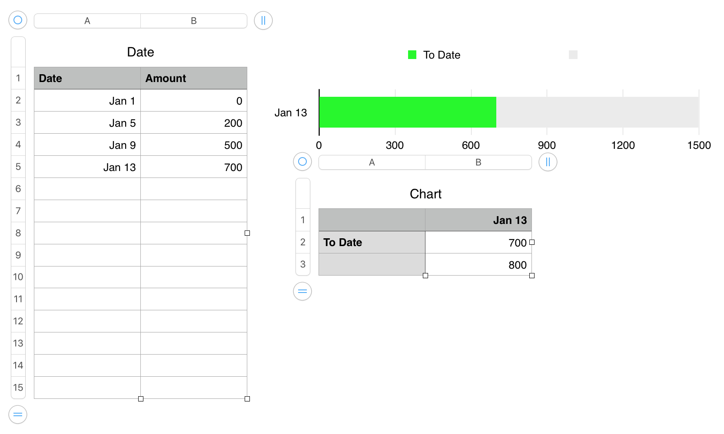Image resolution: width=724 pixels, height=434 pixels.
Task: Select column B header of Chart table
Action: (478, 162)
